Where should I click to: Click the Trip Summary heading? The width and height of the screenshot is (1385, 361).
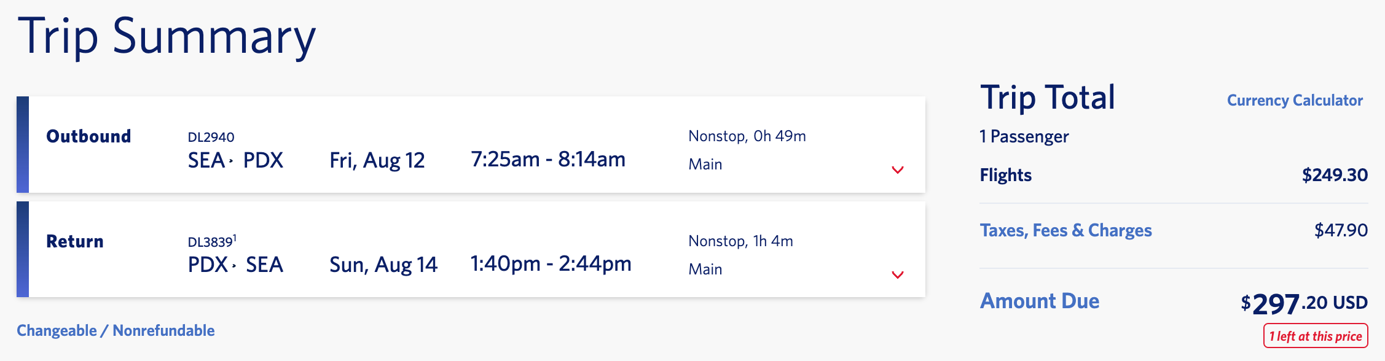[x=167, y=37]
